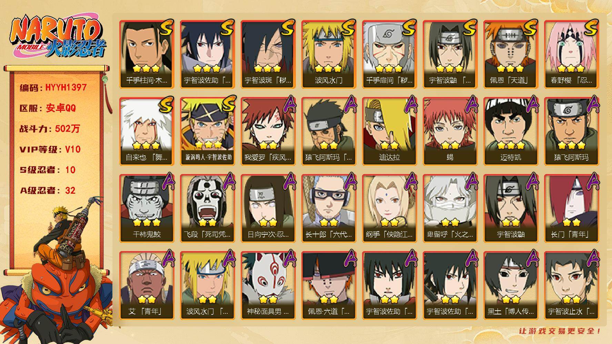Open the 干柿鬼鲛 character portrait
The image size is (612, 344).
[147, 208]
